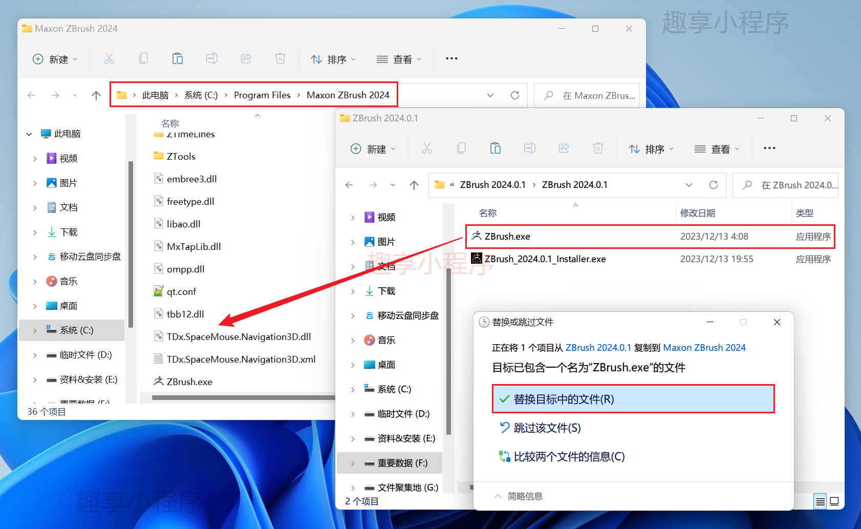The image size is (861, 529).
Task: Open 查看 dropdown in Maxon ZBrush 2024 window
Action: 399,59
